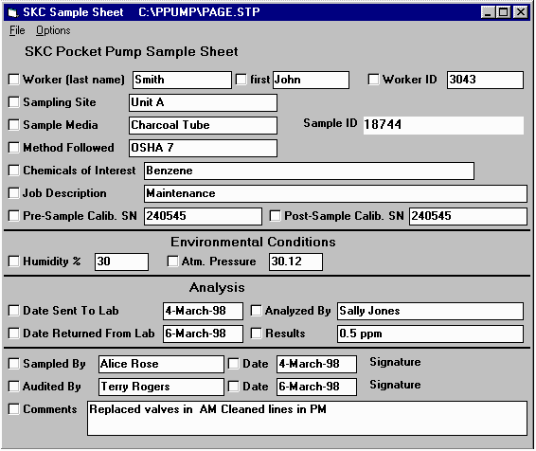Click the Environmental Conditions heading
Image resolution: width=536 pixels, height=451 pixels.
tap(253, 242)
